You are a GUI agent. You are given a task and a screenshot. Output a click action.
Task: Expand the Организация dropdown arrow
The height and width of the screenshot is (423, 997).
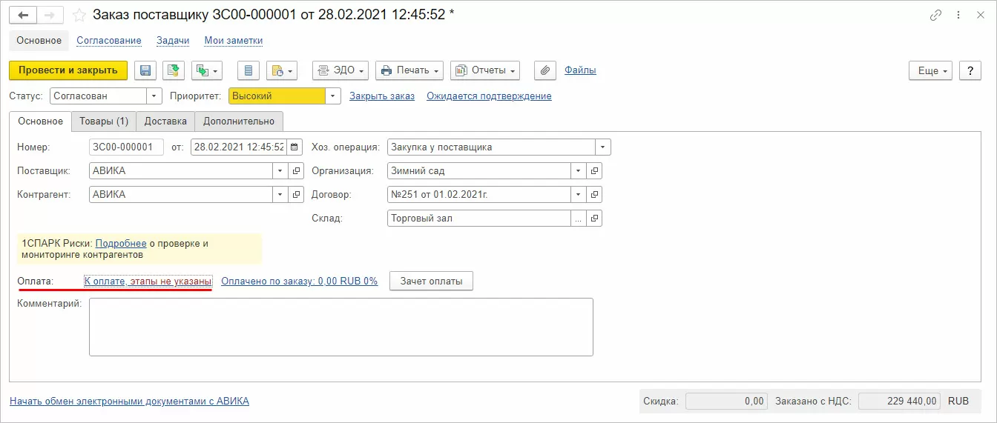click(x=578, y=170)
